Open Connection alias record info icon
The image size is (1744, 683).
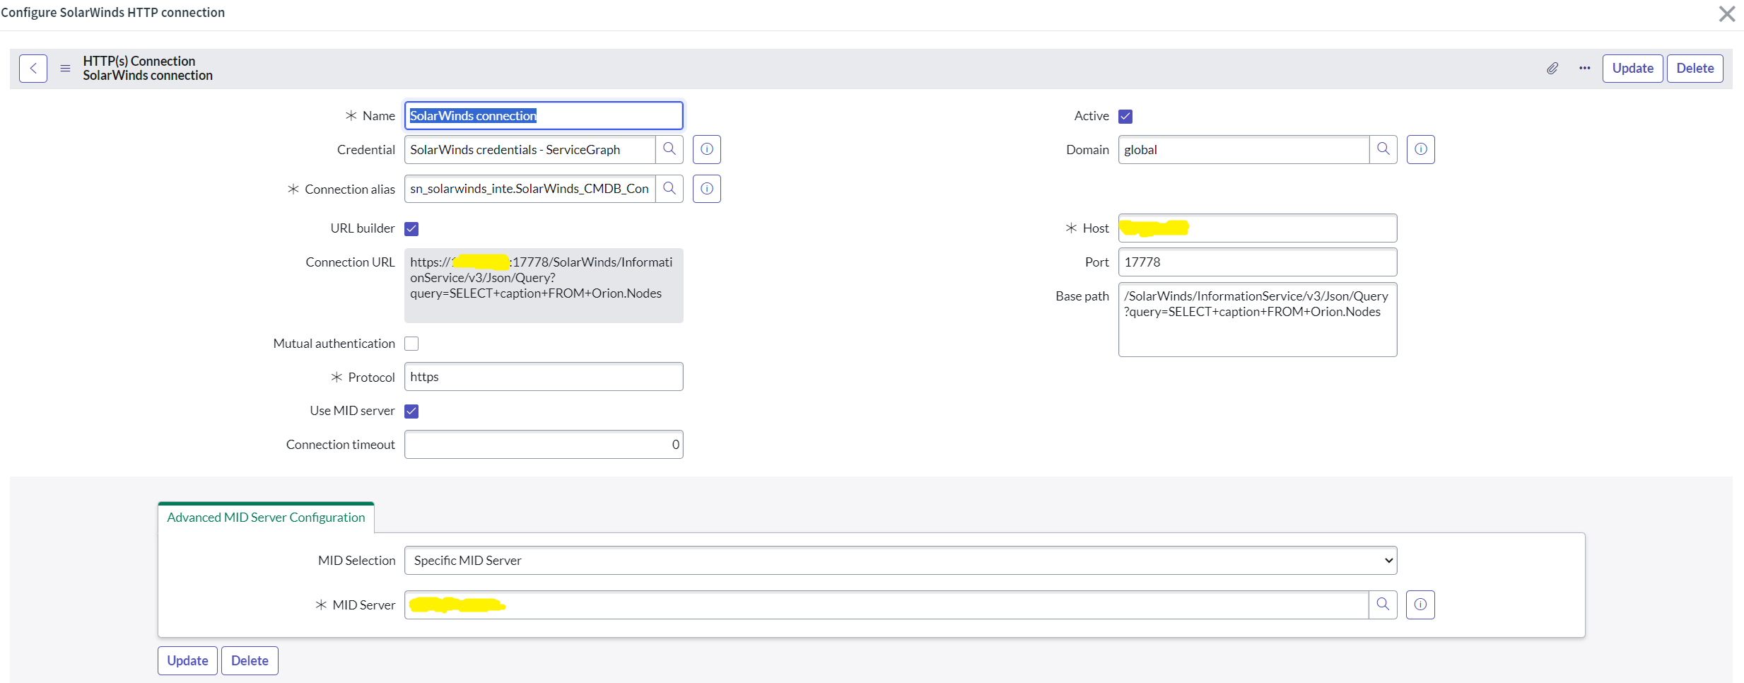[706, 189]
